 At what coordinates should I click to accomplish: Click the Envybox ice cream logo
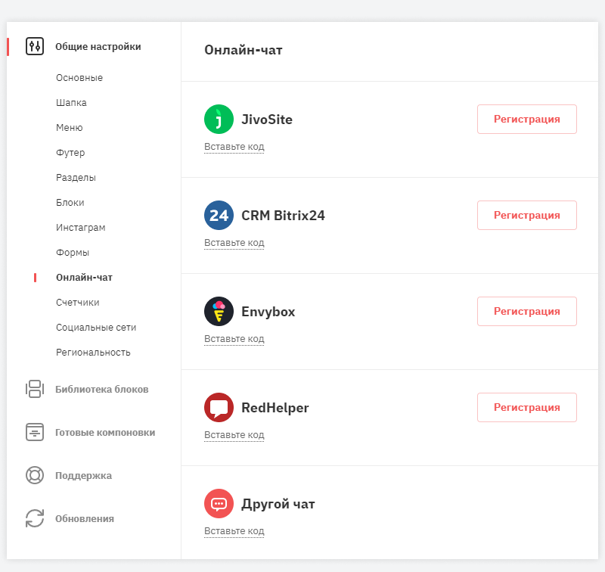click(x=219, y=312)
